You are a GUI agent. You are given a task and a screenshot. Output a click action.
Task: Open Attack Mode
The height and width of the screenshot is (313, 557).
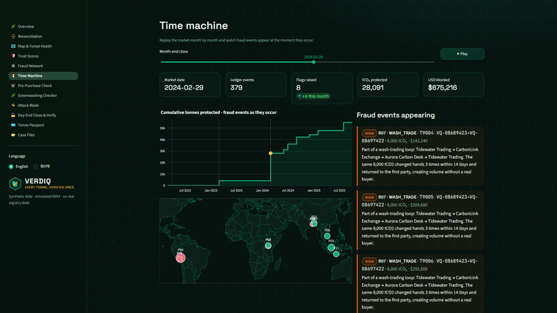[28, 105]
